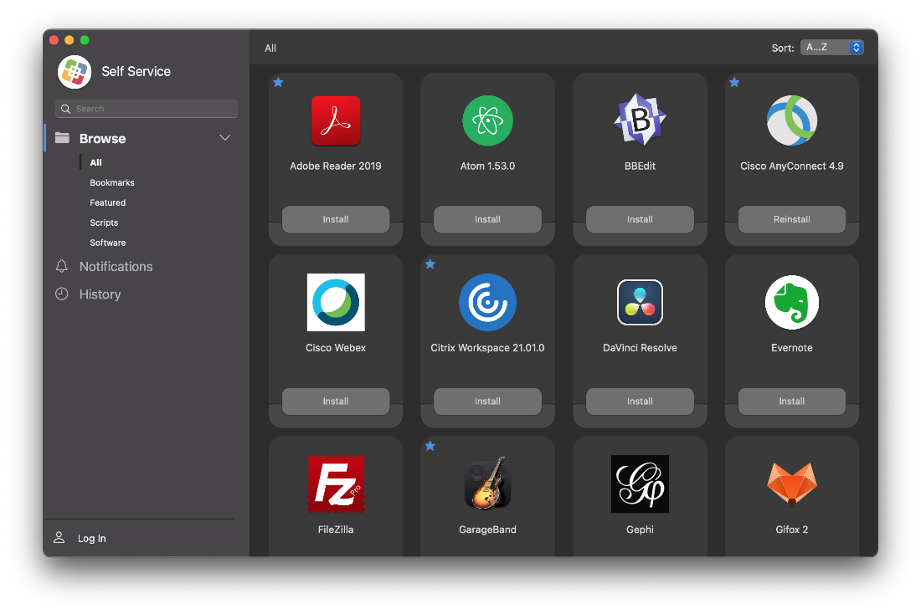The image size is (921, 614).
Task: Open History in the sidebar
Action: [100, 294]
